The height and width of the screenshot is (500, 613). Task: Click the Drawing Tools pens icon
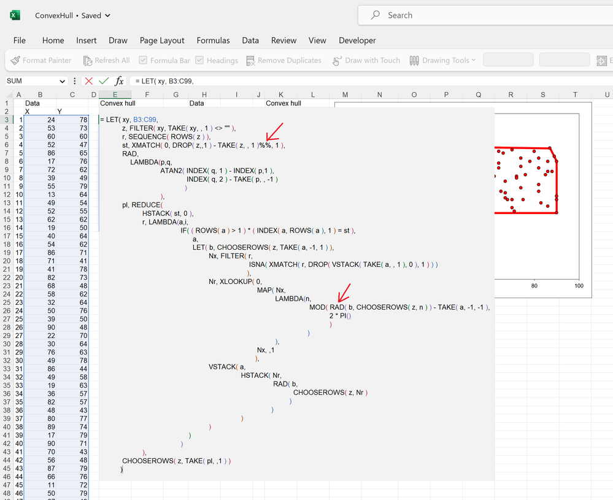point(414,60)
